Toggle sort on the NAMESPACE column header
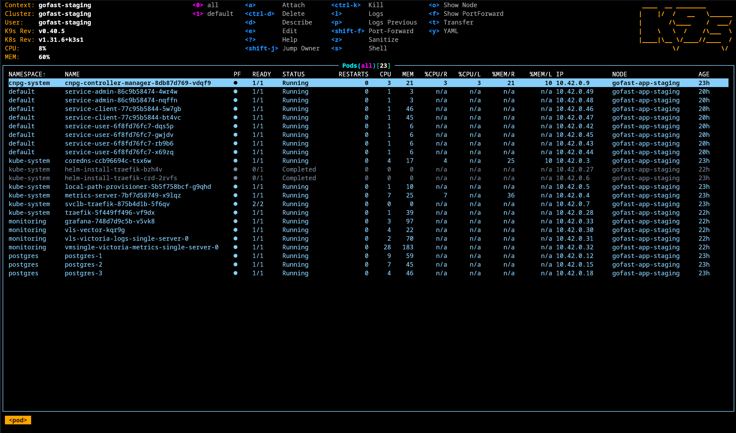The height and width of the screenshot is (433, 736). pyautogui.click(x=26, y=74)
